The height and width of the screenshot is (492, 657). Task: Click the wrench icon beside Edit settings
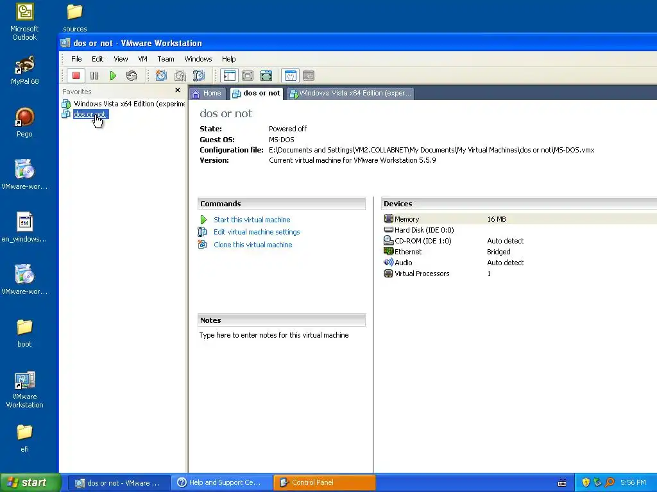202,232
